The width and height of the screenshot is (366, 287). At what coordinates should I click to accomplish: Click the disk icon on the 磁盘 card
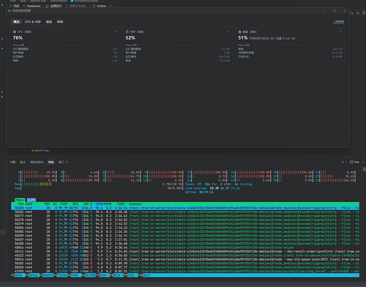click(239, 32)
